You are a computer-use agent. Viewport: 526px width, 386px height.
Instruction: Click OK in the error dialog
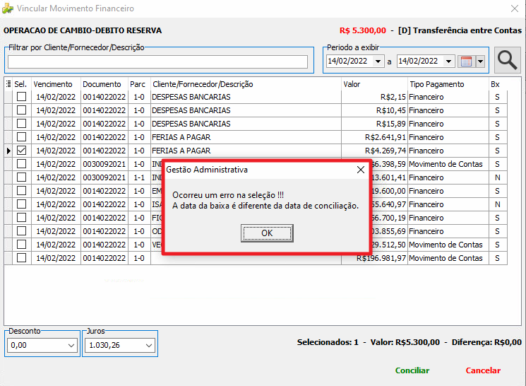pos(267,233)
